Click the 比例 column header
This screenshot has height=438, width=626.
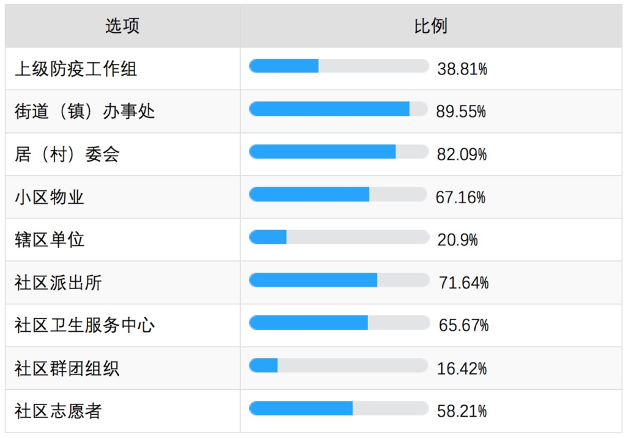click(431, 26)
